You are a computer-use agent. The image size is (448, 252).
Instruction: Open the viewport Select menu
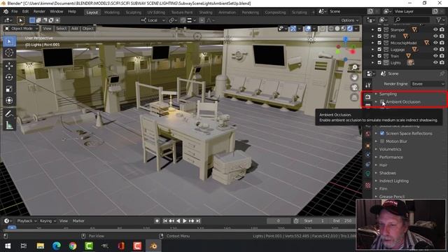click(x=61, y=29)
